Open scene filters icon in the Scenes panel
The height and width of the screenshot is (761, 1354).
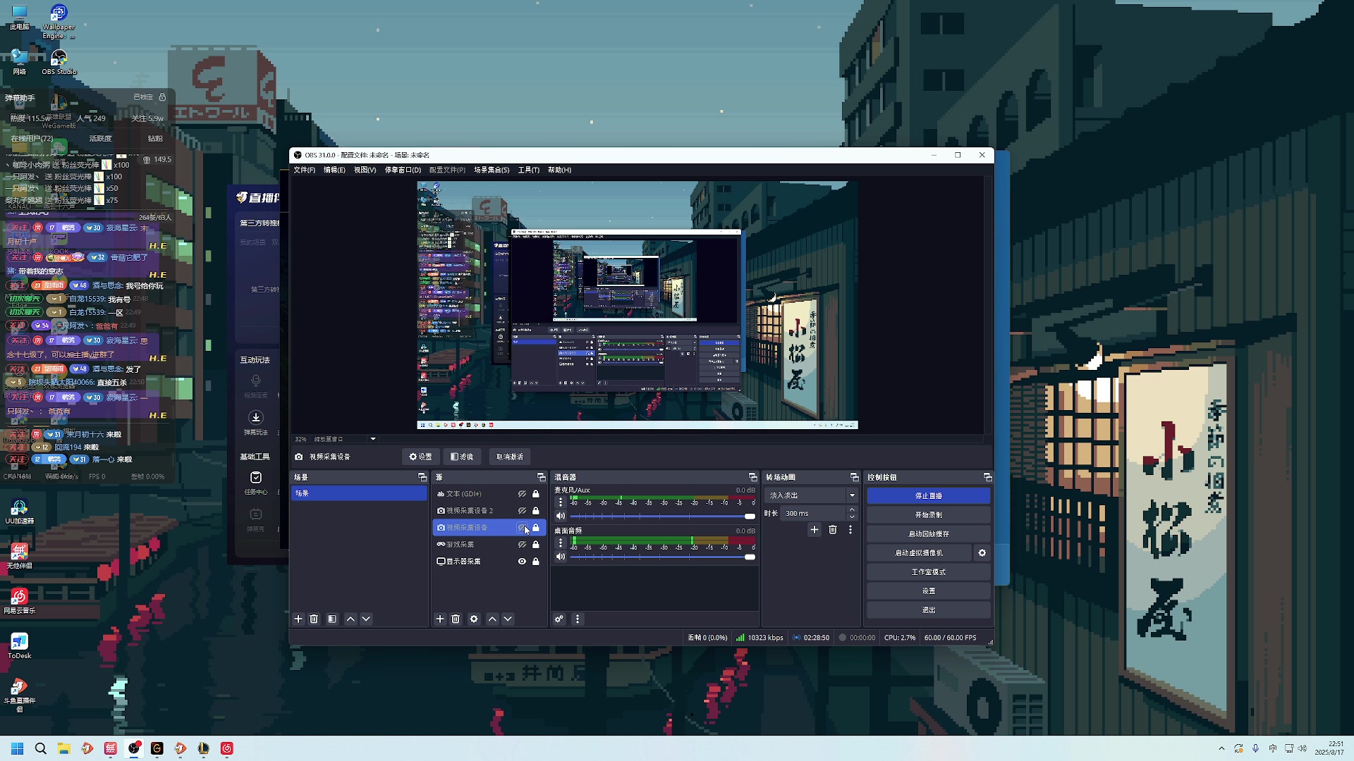(332, 619)
